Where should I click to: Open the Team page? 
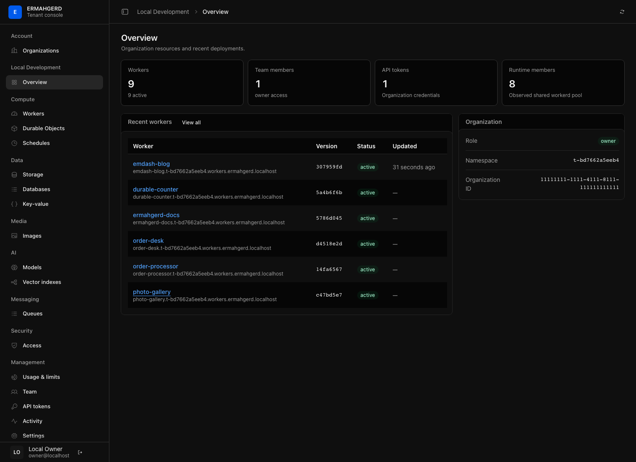click(x=54, y=392)
